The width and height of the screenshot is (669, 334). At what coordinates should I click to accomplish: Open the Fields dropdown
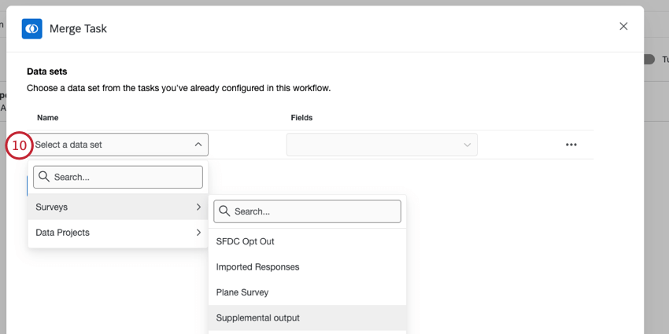(x=381, y=145)
